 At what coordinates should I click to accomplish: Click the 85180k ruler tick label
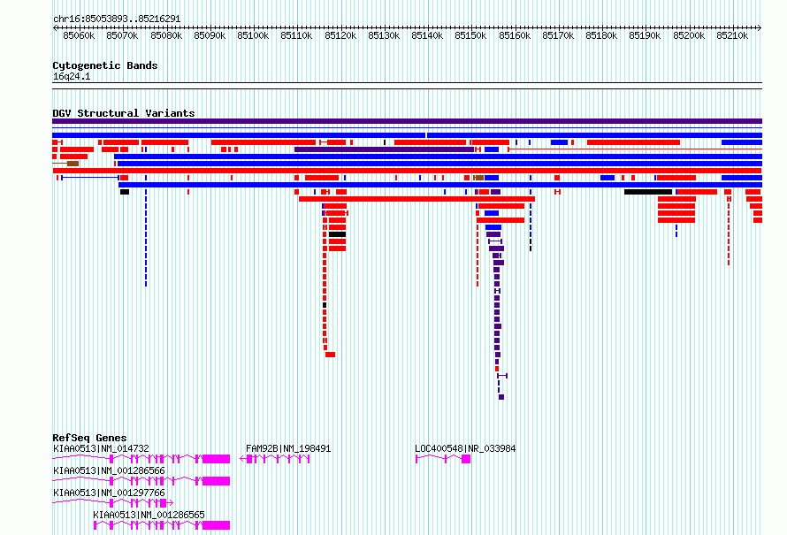point(601,35)
